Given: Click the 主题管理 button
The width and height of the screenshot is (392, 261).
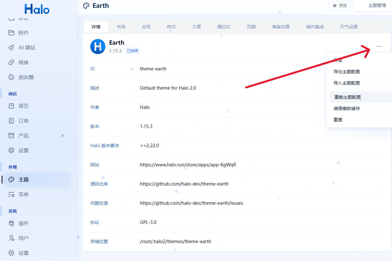Looking at the screenshot, I should [x=373, y=6].
